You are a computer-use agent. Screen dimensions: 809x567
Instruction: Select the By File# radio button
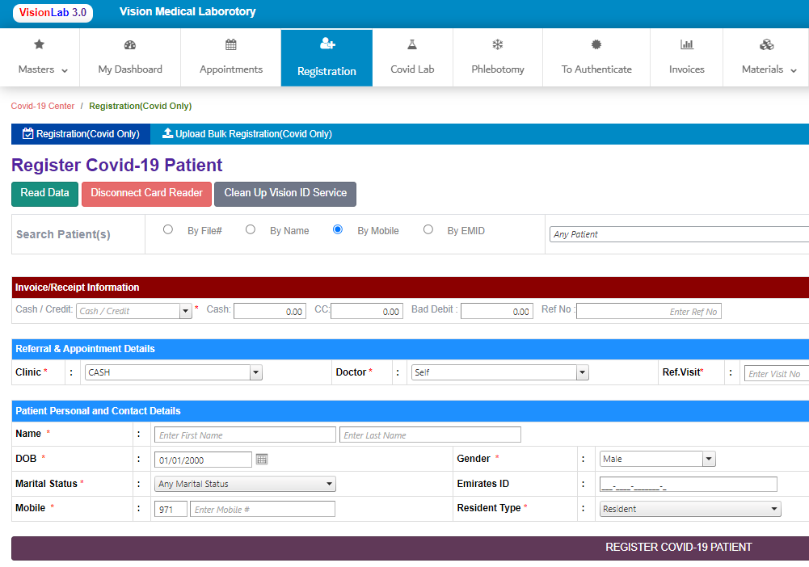click(168, 229)
